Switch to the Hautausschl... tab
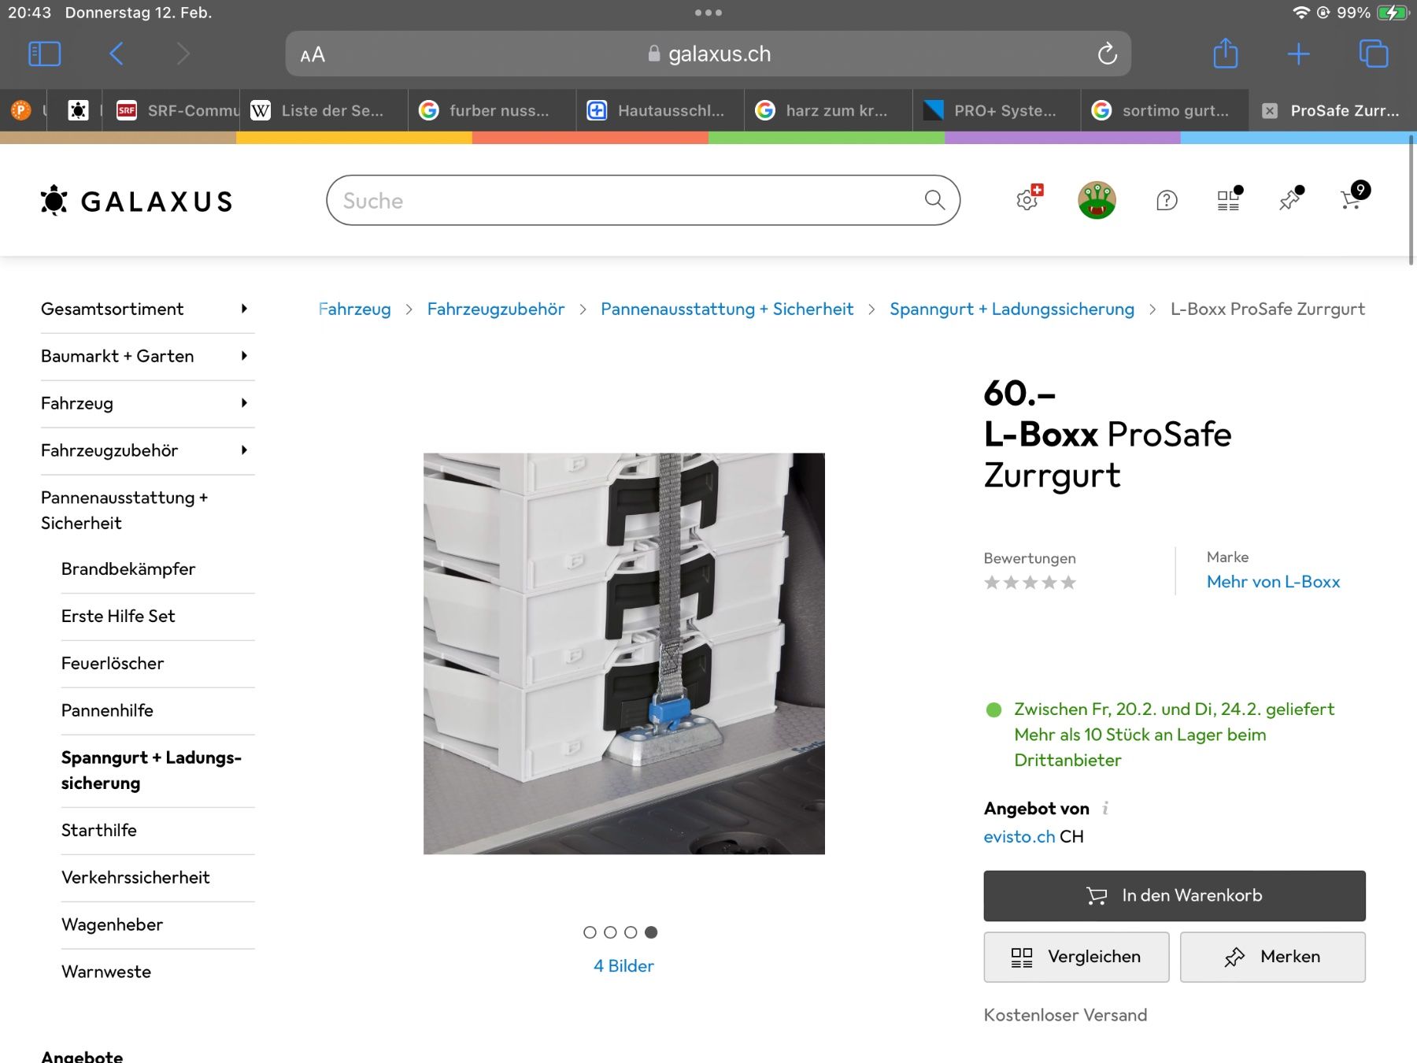 point(660,110)
